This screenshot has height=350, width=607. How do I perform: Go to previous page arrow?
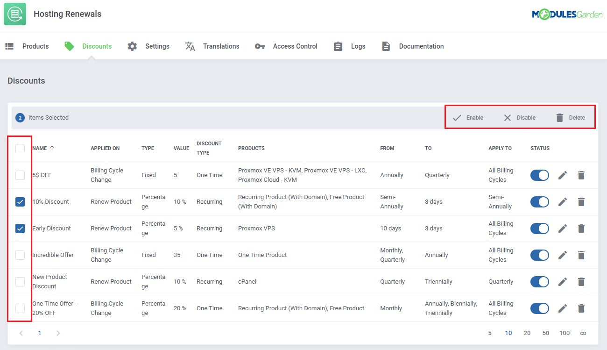(21, 333)
